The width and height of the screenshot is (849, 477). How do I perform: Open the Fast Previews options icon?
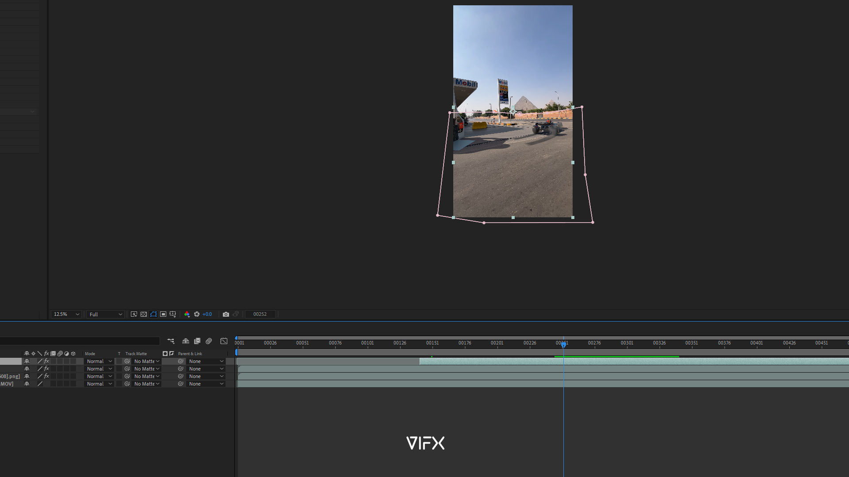tap(134, 314)
